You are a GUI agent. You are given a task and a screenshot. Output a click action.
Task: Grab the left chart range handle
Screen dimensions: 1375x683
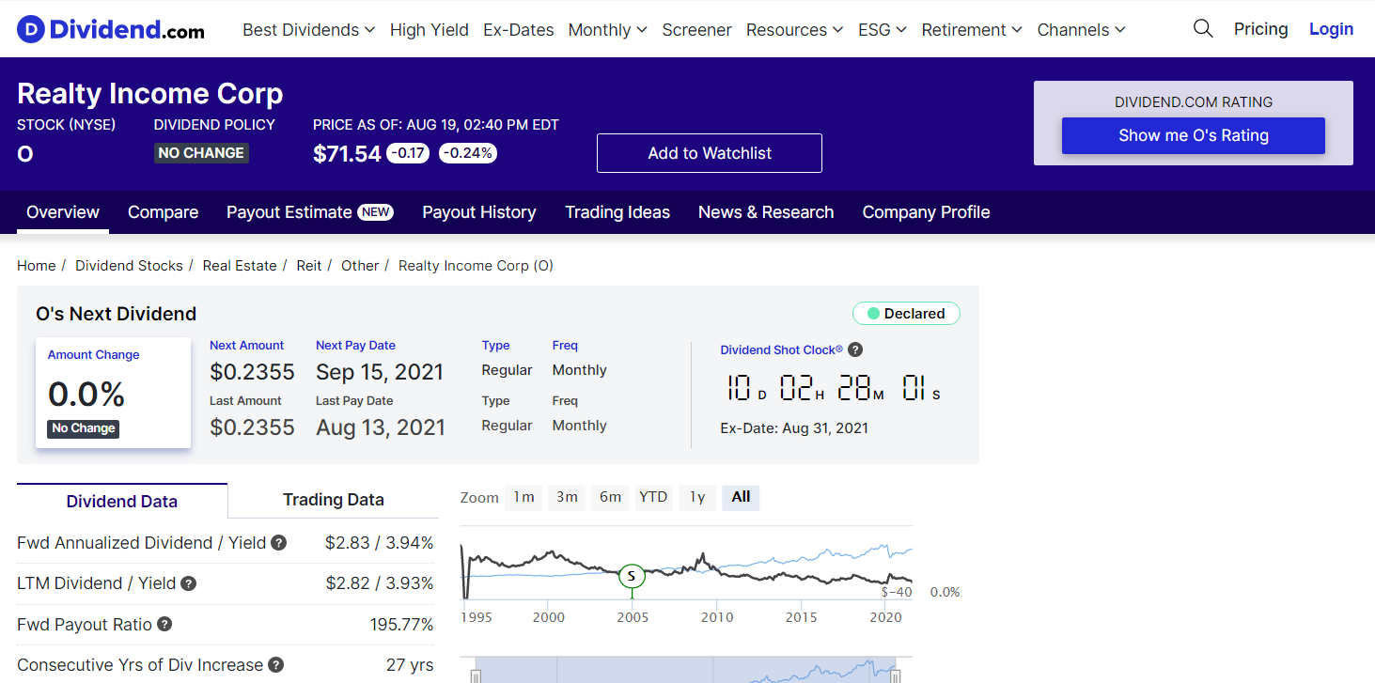point(476,675)
